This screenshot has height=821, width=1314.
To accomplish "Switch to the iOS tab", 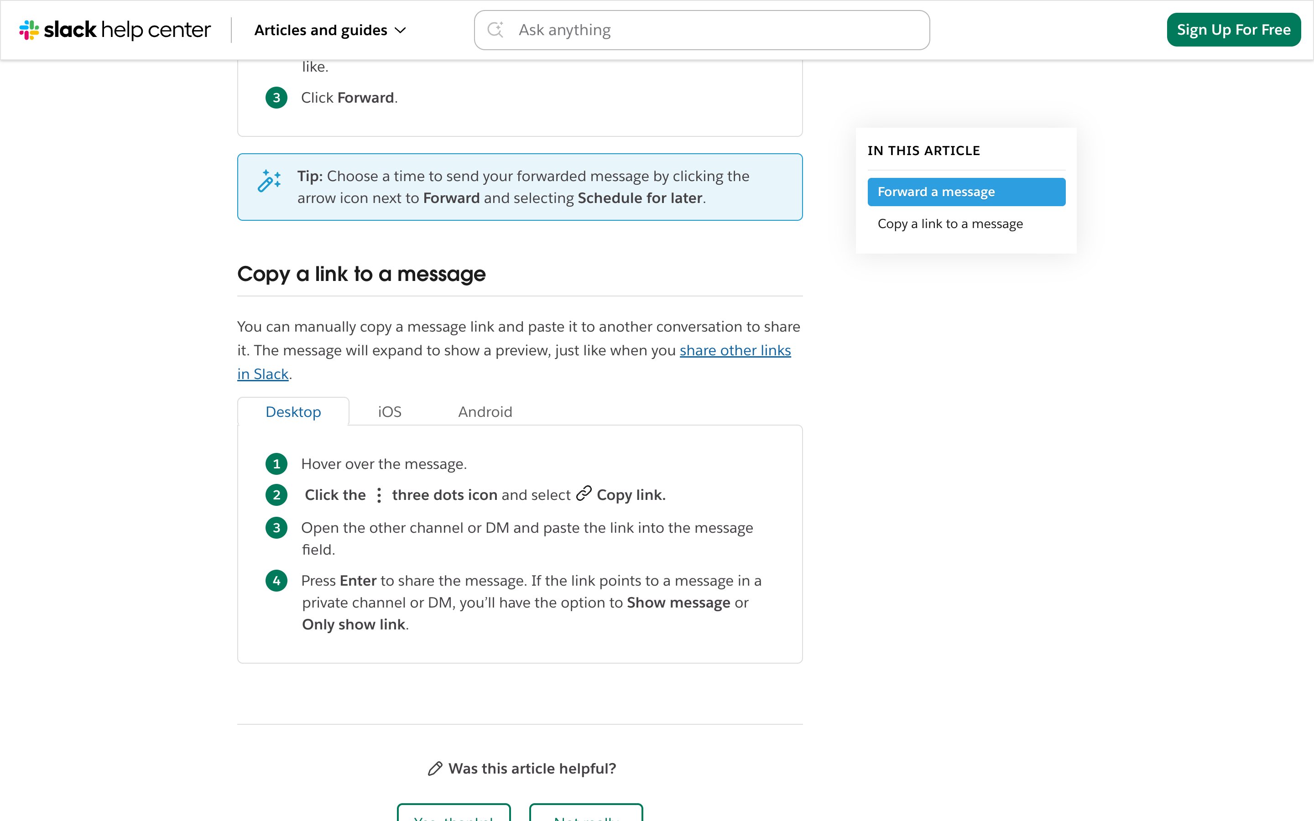I will tap(390, 411).
